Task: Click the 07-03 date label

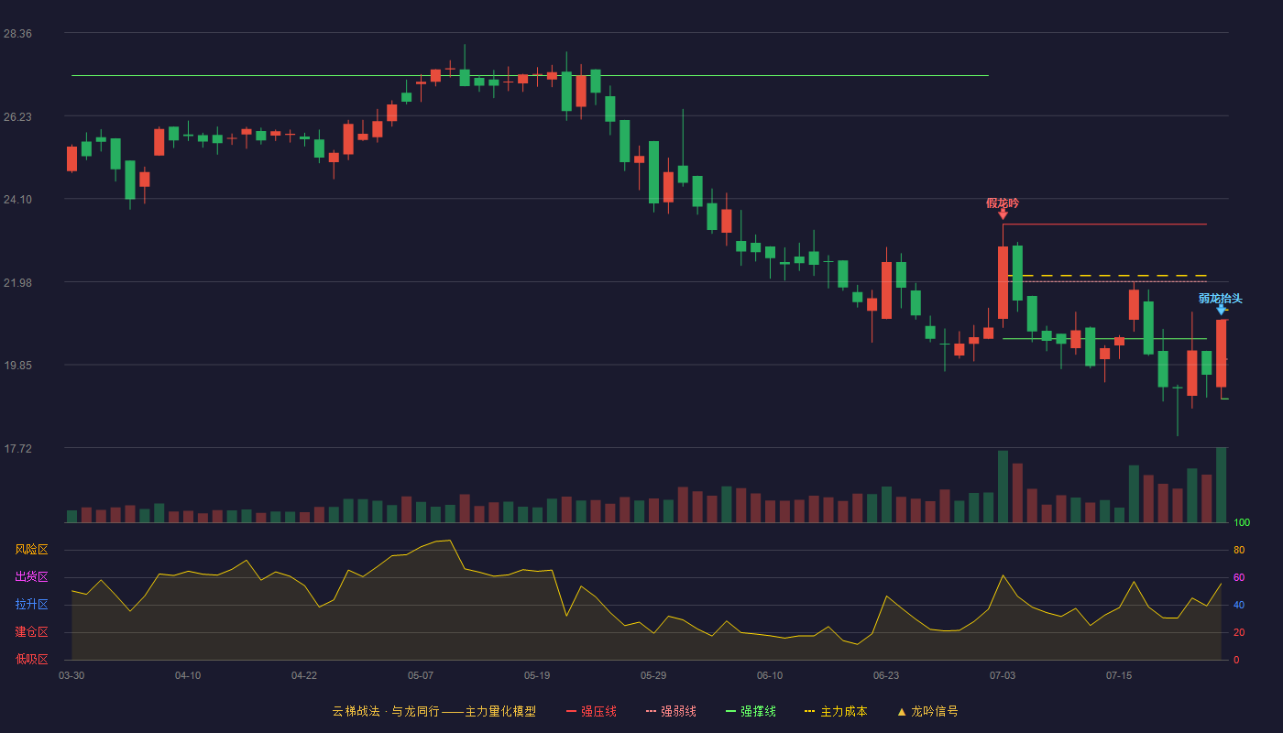Action: [x=1003, y=675]
